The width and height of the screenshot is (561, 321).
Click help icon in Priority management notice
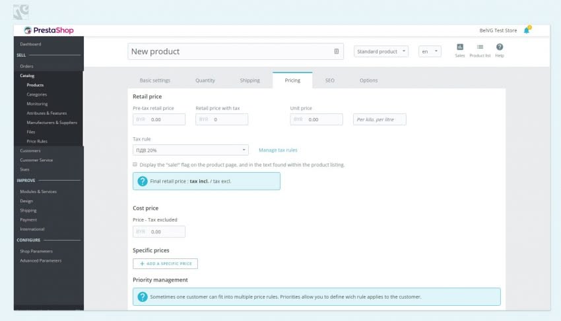point(143,297)
